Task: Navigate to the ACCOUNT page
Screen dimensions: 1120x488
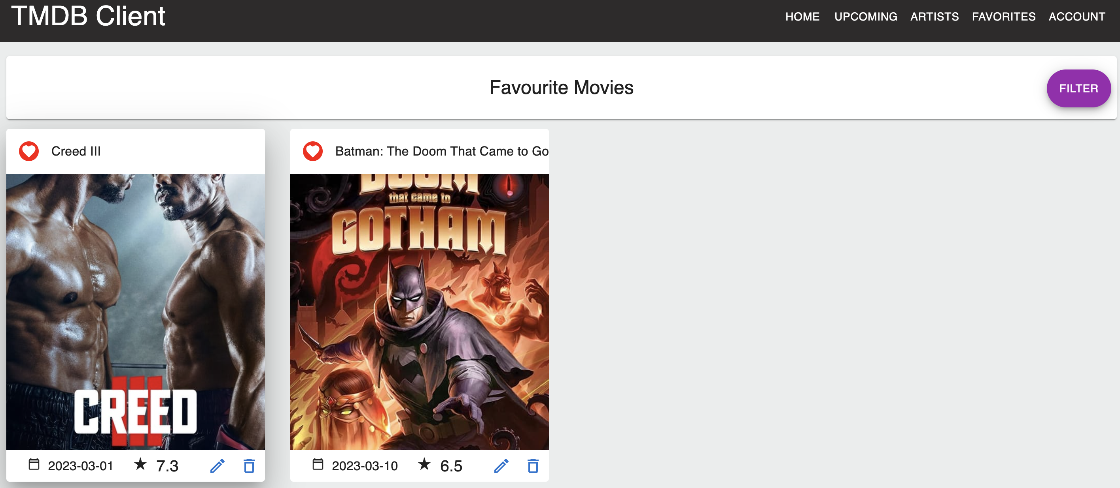Action: click(1077, 17)
